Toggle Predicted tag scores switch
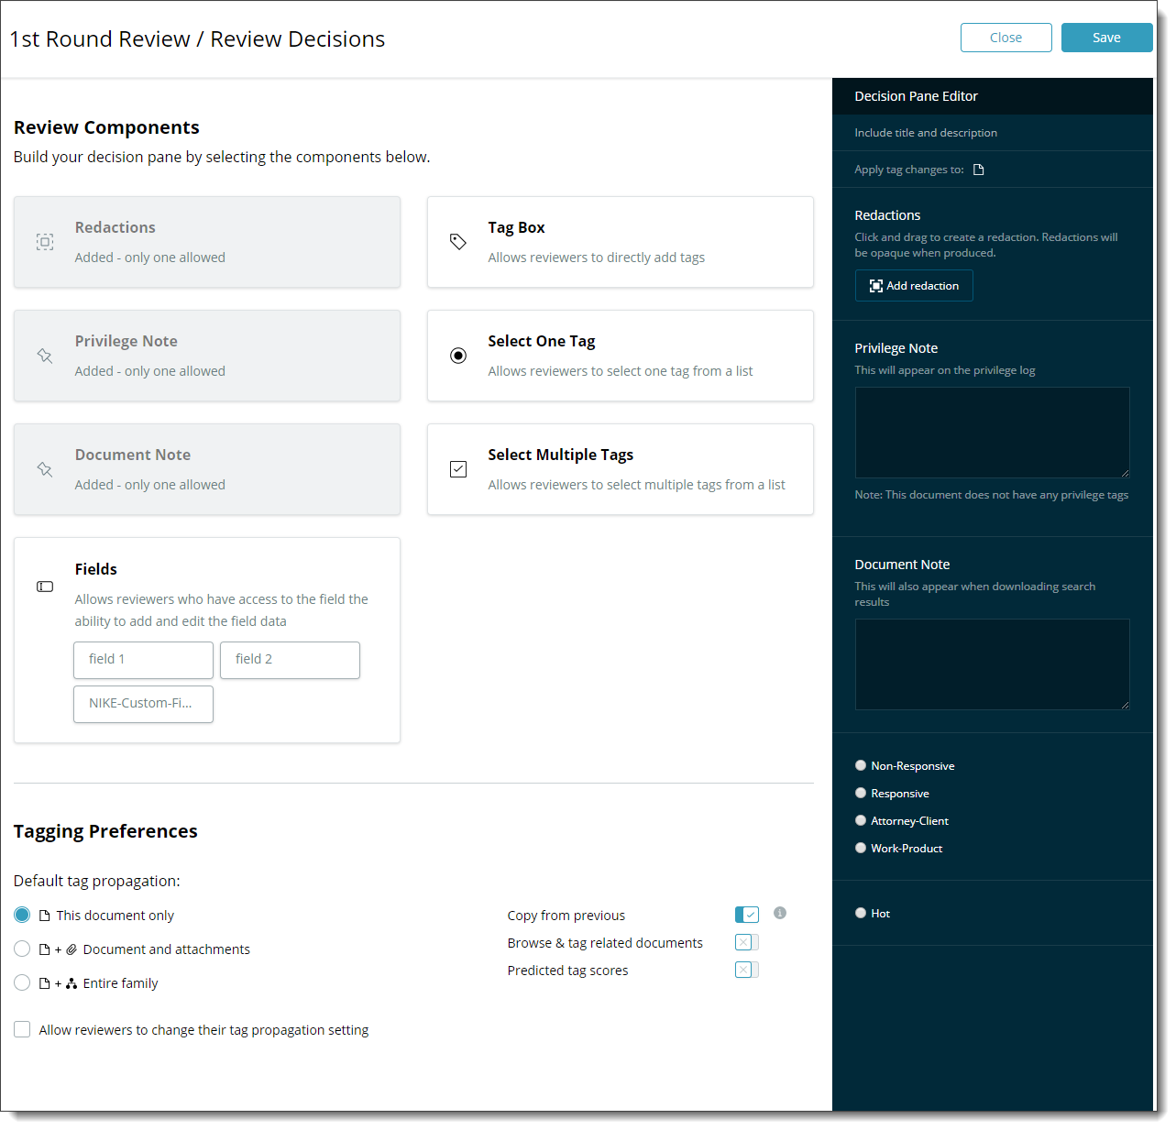 click(747, 970)
